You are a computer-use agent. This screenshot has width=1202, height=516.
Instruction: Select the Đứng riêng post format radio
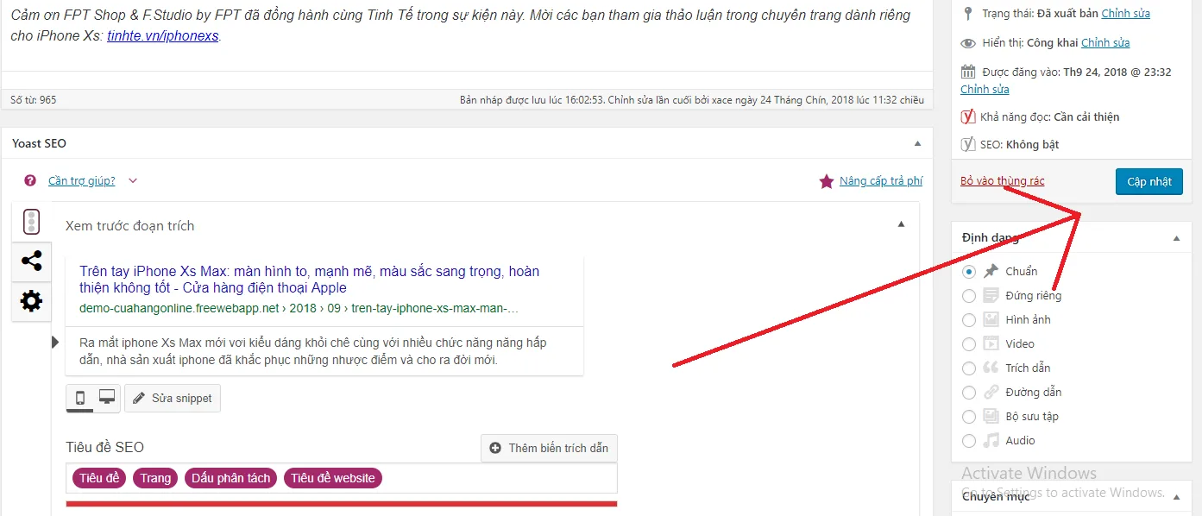(x=969, y=296)
